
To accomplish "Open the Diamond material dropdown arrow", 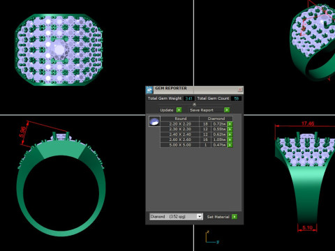I will 200,216.
